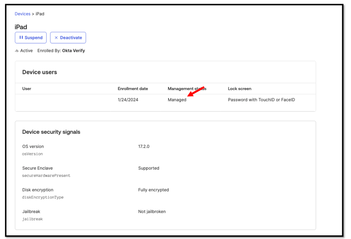Click the Not jailbroken value
This screenshot has height=239, width=351.
click(152, 212)
